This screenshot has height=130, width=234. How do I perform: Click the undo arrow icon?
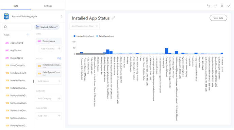(208, 6)
